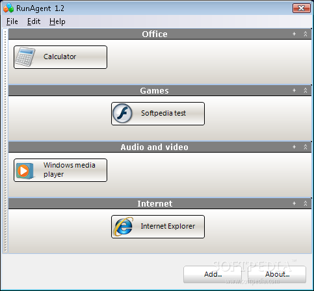Open the Edit menu
314x291 pixels.
(34, 21)
